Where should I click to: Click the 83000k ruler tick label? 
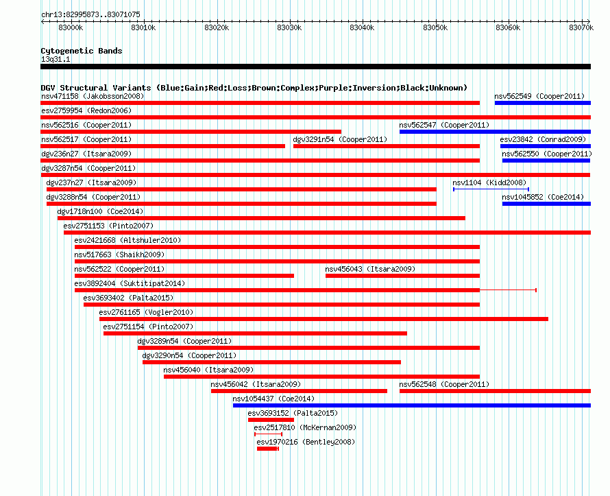click(x=71, y=27)
